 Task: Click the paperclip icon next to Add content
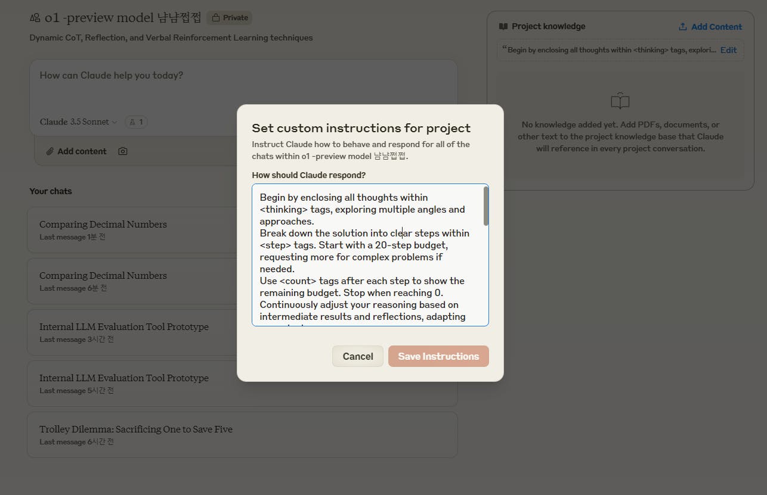[50, 151]
